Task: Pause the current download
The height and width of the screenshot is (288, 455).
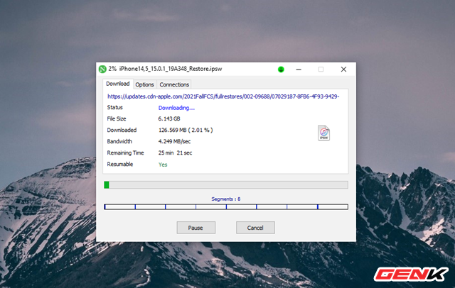Action: click(196, 228)
